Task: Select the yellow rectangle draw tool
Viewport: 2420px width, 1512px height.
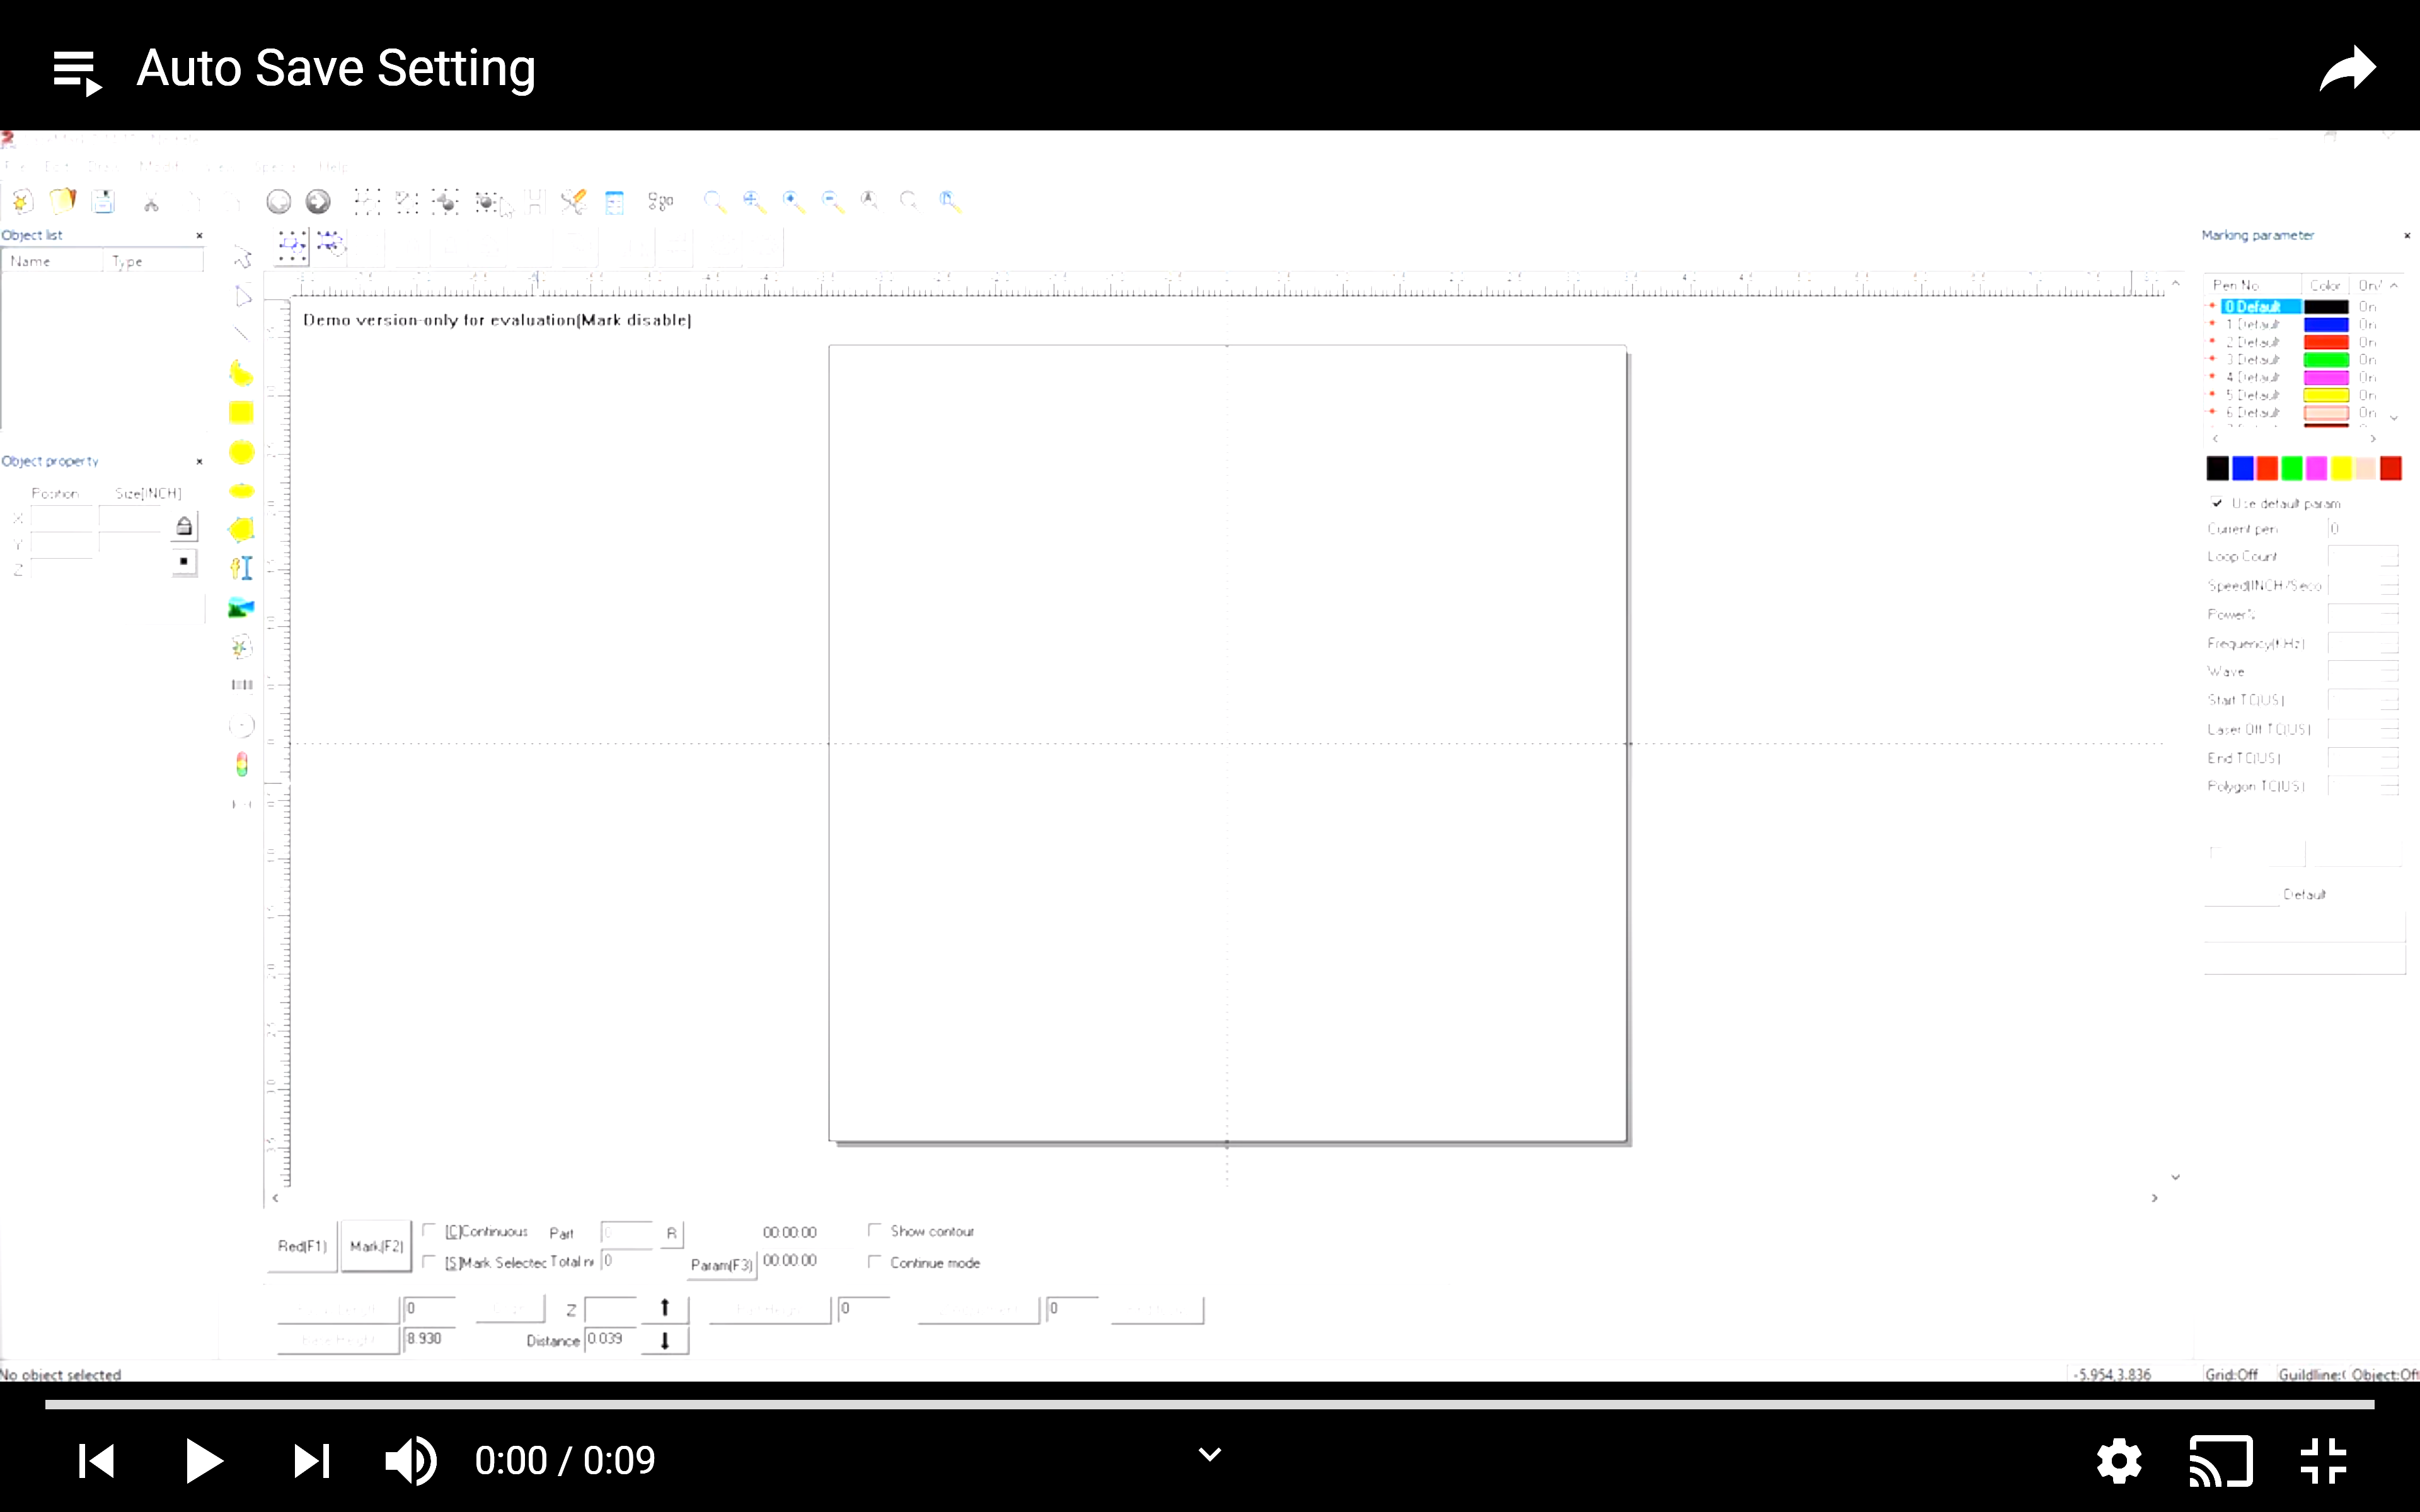Action: click(241, 413)
